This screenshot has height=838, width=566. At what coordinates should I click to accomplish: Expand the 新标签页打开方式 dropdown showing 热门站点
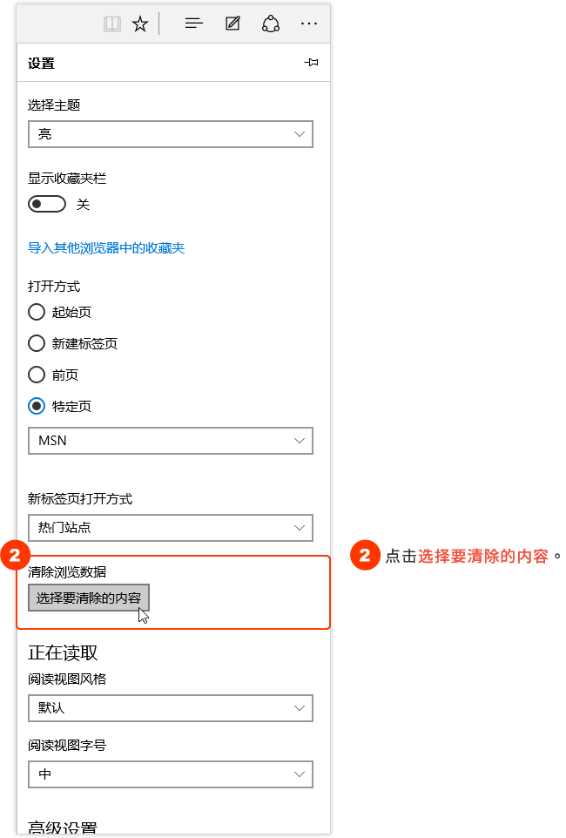[171, 528]
